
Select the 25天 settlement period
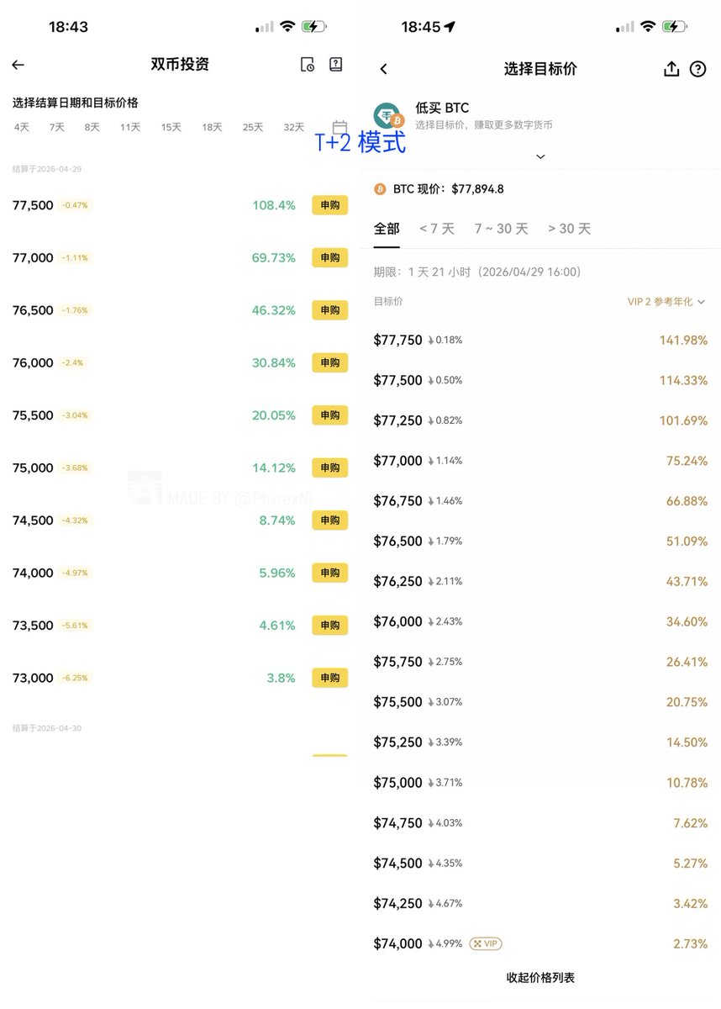click(253, 128)
